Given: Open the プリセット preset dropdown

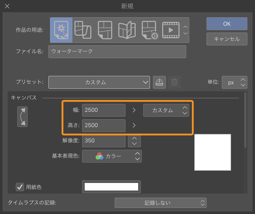Looking at the screenshot, I should 99,82.
